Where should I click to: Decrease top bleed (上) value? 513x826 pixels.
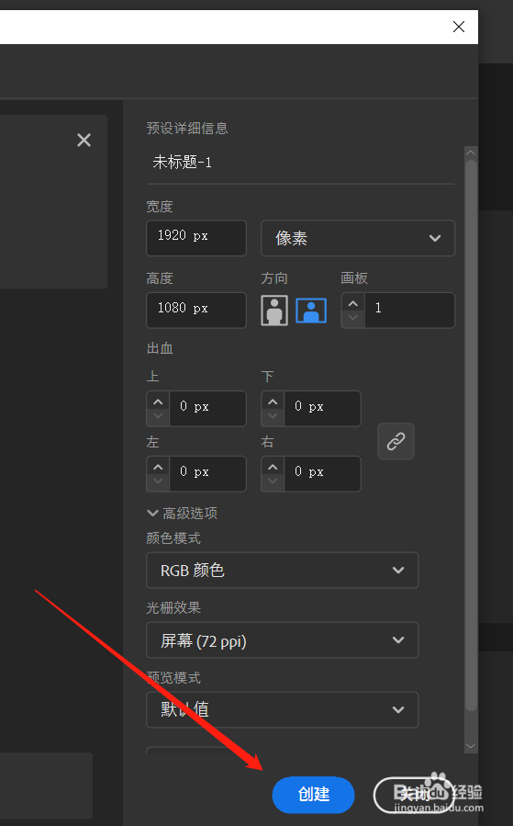point(158,417)
